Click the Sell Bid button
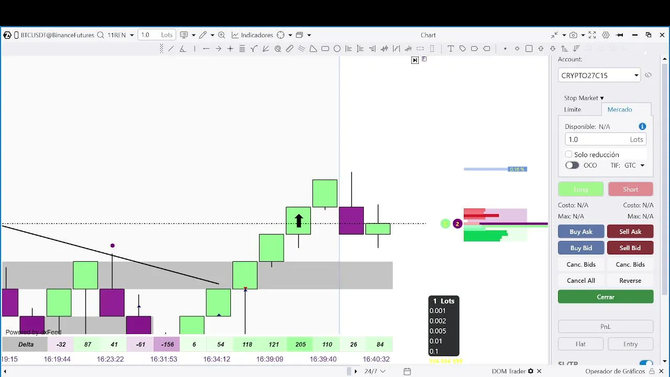The height and width of the screenshot is (377, 670). click(630, 248)
